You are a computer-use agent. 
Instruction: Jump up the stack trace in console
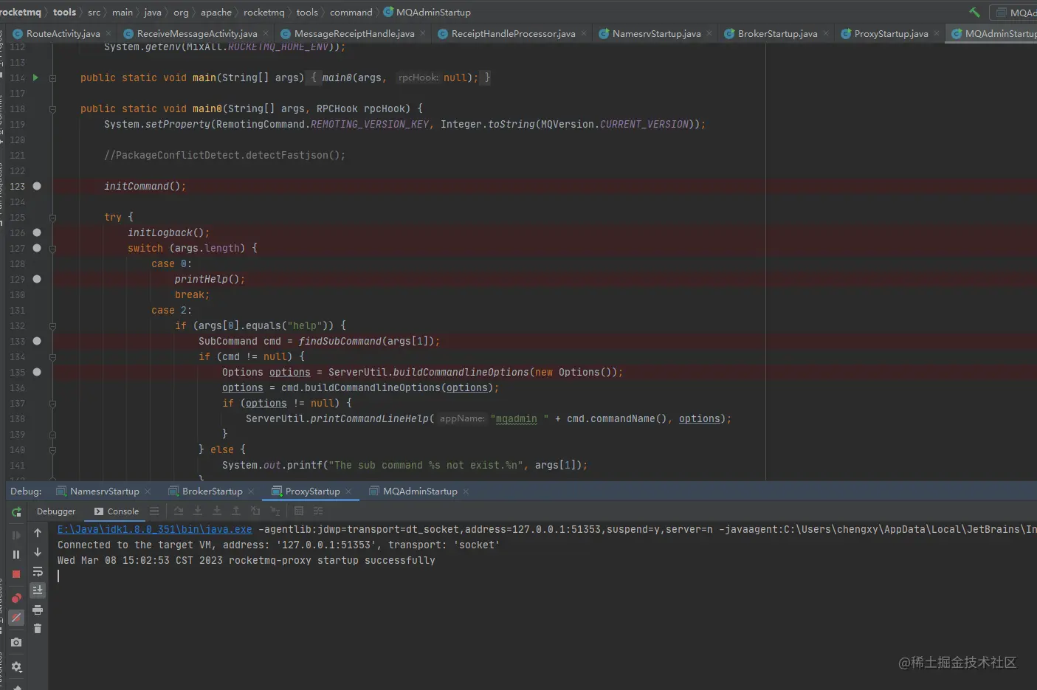38,533
